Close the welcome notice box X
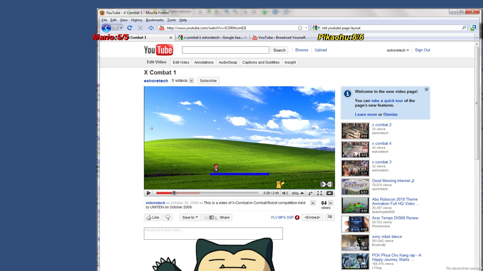Viewport: 483px width, 271px height. [x=426, y=89]
